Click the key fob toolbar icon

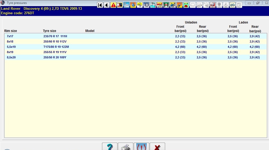179,5
